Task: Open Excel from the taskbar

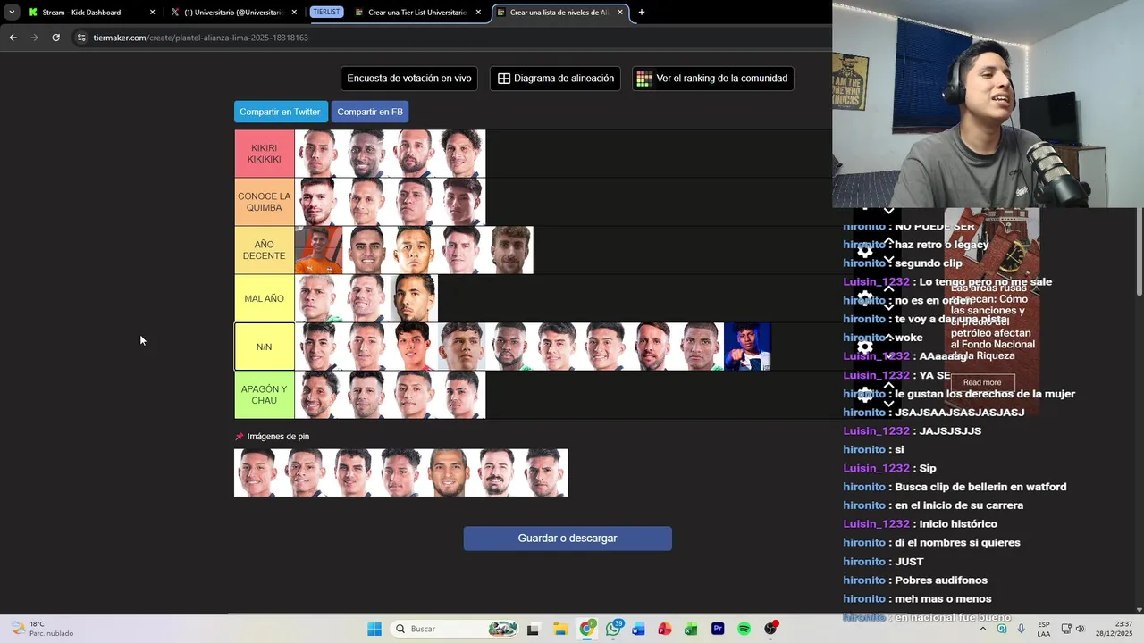Action: point(691,629)
